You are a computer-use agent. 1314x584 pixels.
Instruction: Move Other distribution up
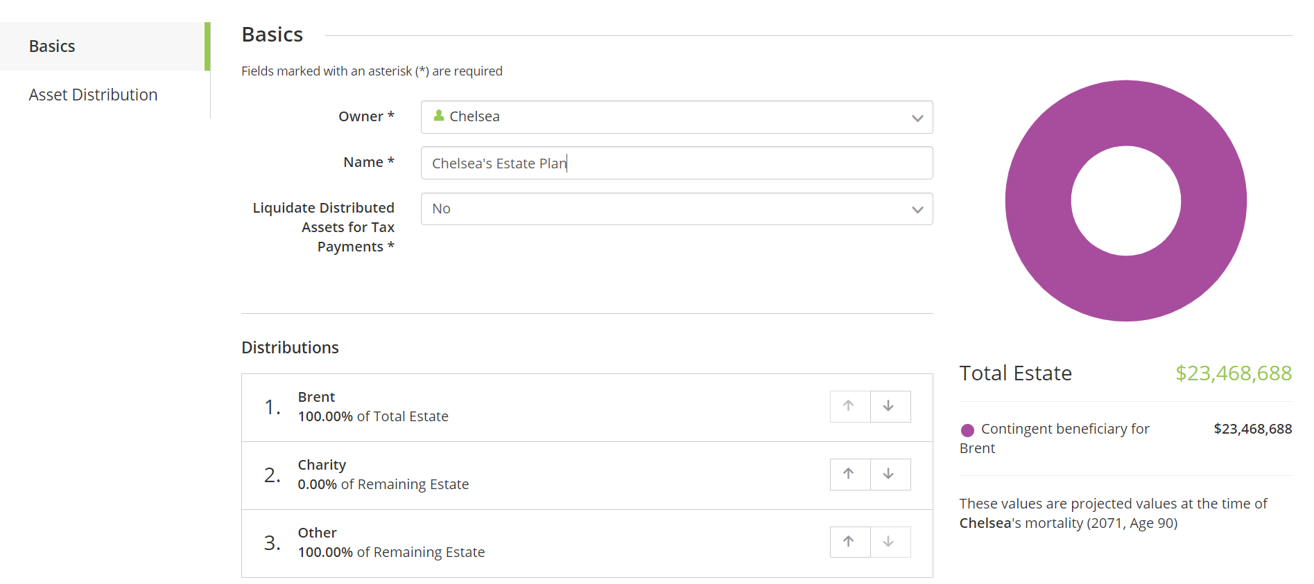click(x=849, y=542)
